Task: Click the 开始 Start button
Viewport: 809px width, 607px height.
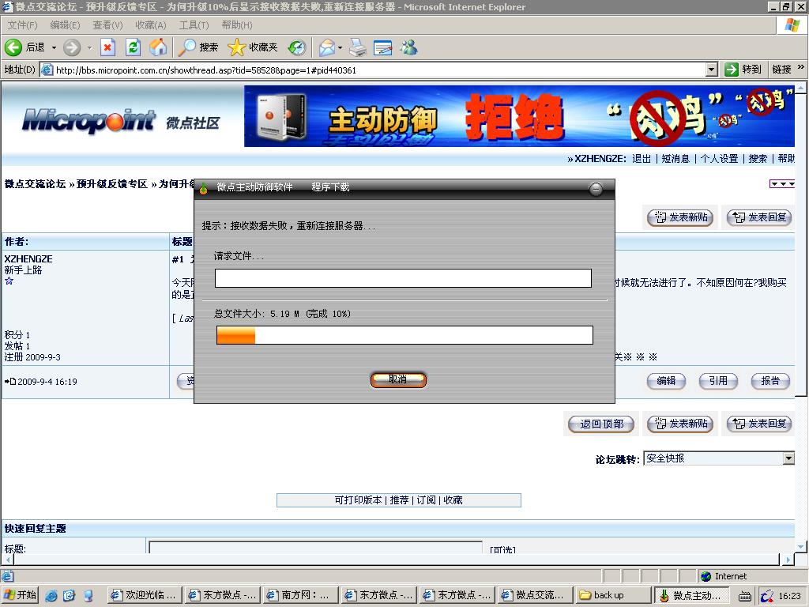Action: pyautogui.click(x=20, y=595)
